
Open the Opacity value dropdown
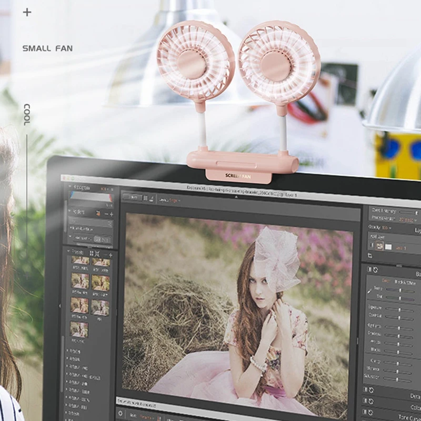tap(386, 228)
